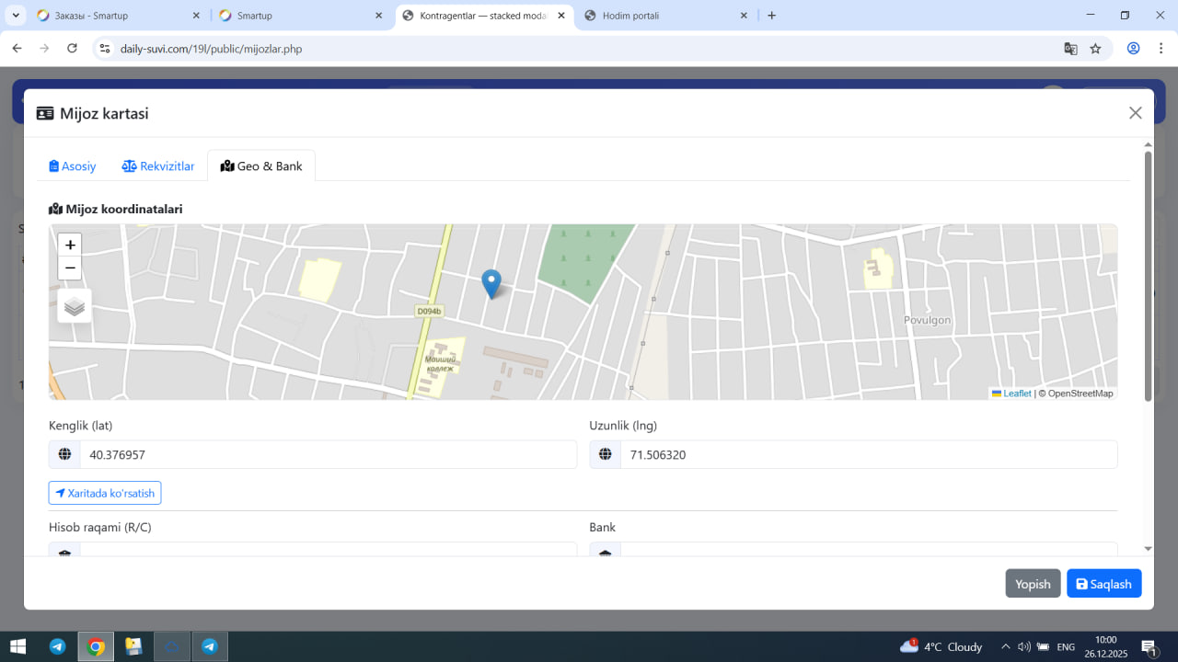Click the modal's vertical scrollbar
Viewport: 1178px width, 662px height.
click(x=1148, y=276)
